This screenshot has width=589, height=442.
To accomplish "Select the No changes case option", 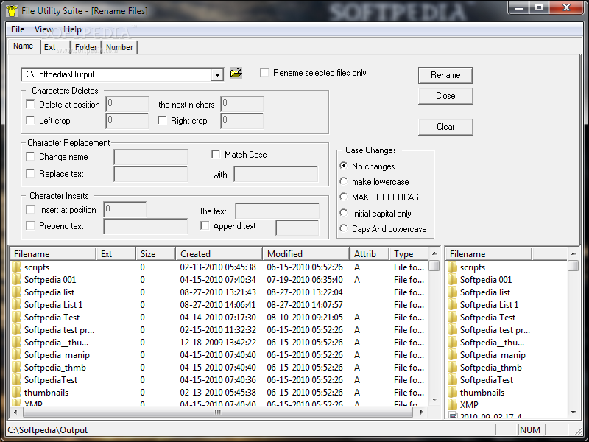I will tap(343, 165).
